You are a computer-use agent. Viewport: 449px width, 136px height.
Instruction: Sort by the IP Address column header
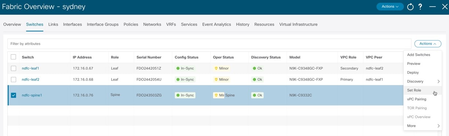pos(82,57)
